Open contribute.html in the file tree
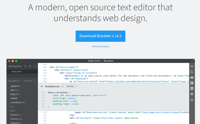Image resolution: width=200 pixels, height=124 pixels. click(x=18, y=102)
